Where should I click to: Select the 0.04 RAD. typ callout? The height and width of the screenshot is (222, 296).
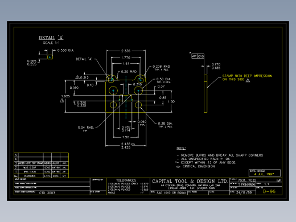[86, 129]
